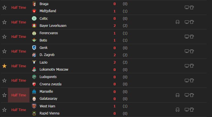Star the West Ham vs Rapid Vienna match
212x117 pixels.
(4, 110)
